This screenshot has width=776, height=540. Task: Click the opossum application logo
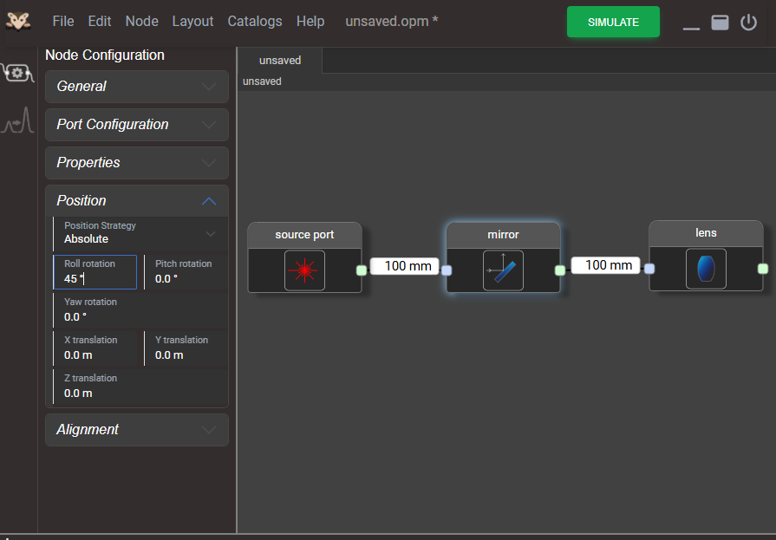[x=18, y=22]
